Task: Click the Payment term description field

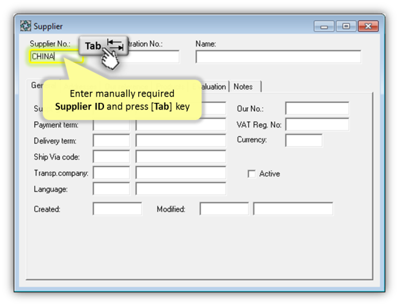Action: [181, 125]
